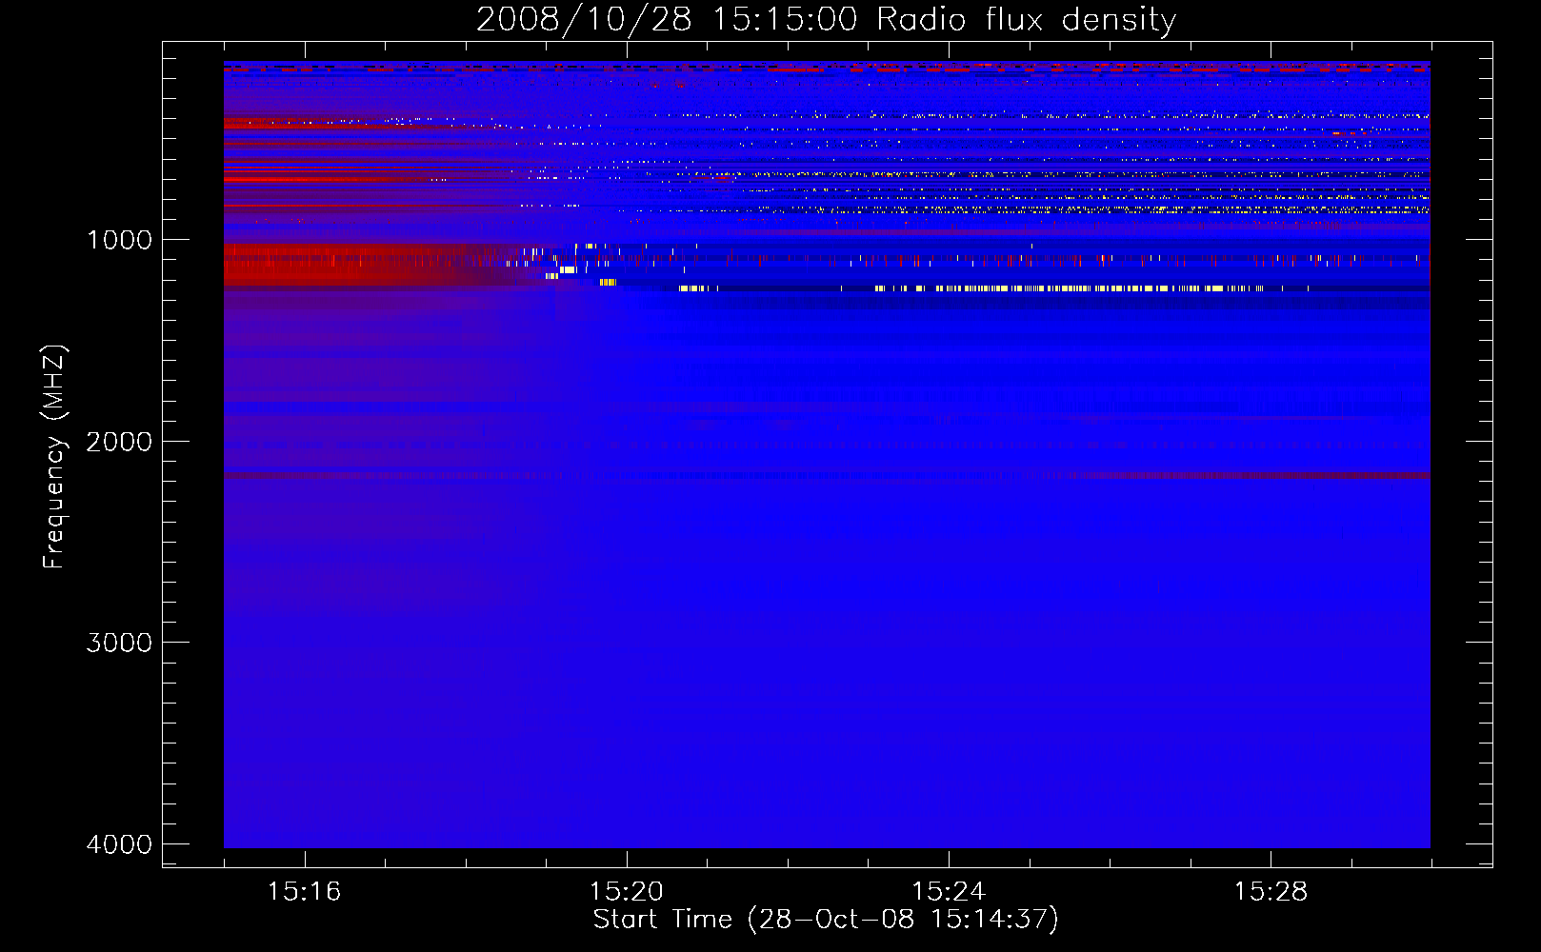The height and width of the screenshot is (952, 1541).
Task: Click the 4000 frequency tick label
Action: click(x=119, y=844)
